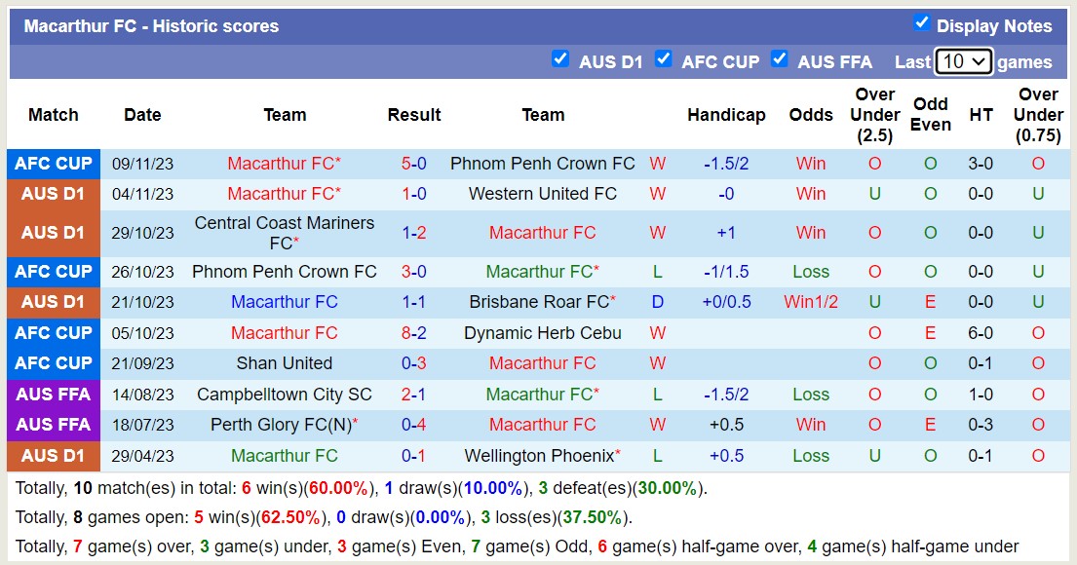Image resolution: width=1077 pixels, height=565 pixels.
Task: Click the AFC CUP badge for the Shan United match
Action: [53, 363]
